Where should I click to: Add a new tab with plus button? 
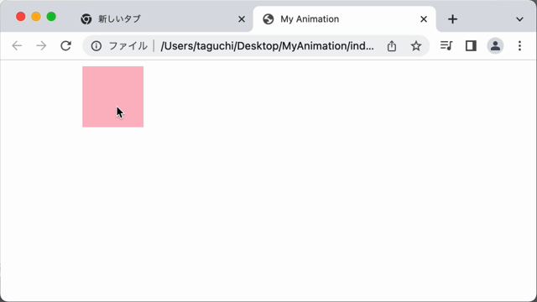click(x=452, y=19)
